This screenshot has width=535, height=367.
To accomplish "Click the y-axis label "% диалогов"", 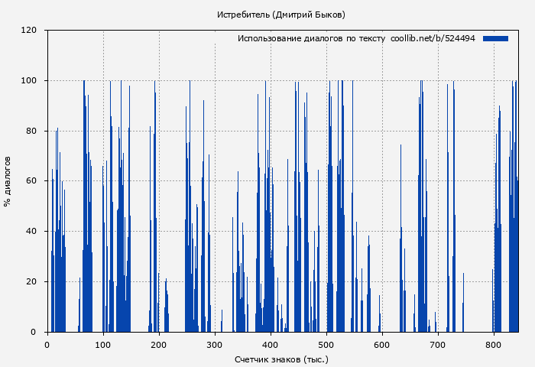I will [x=8, y=181].
